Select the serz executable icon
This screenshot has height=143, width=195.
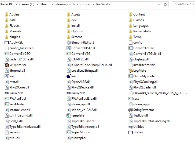[x=131, y=99]
